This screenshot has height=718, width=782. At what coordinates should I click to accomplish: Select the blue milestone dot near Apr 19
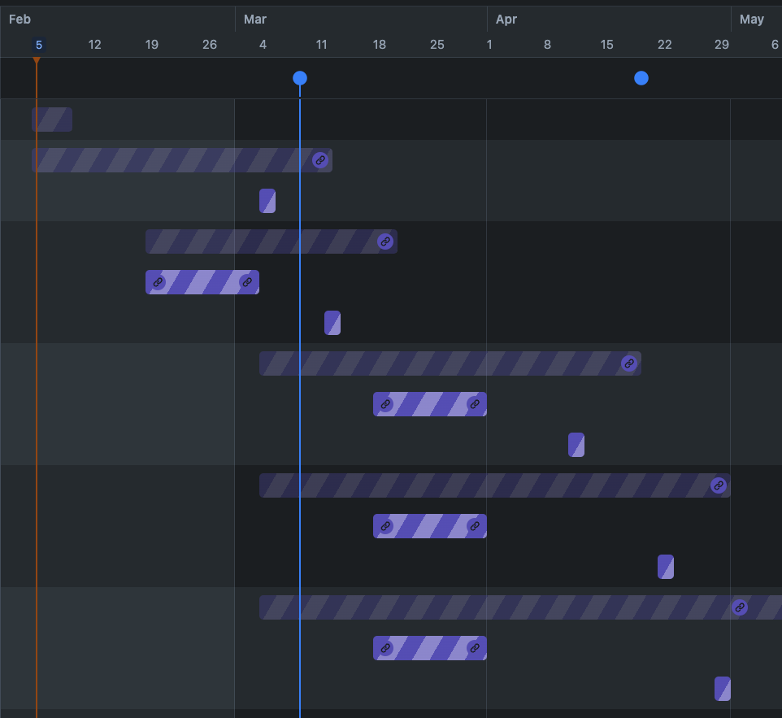(641, 78)
